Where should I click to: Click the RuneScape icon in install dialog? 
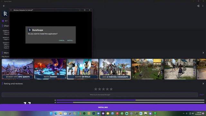coord(30,30)
